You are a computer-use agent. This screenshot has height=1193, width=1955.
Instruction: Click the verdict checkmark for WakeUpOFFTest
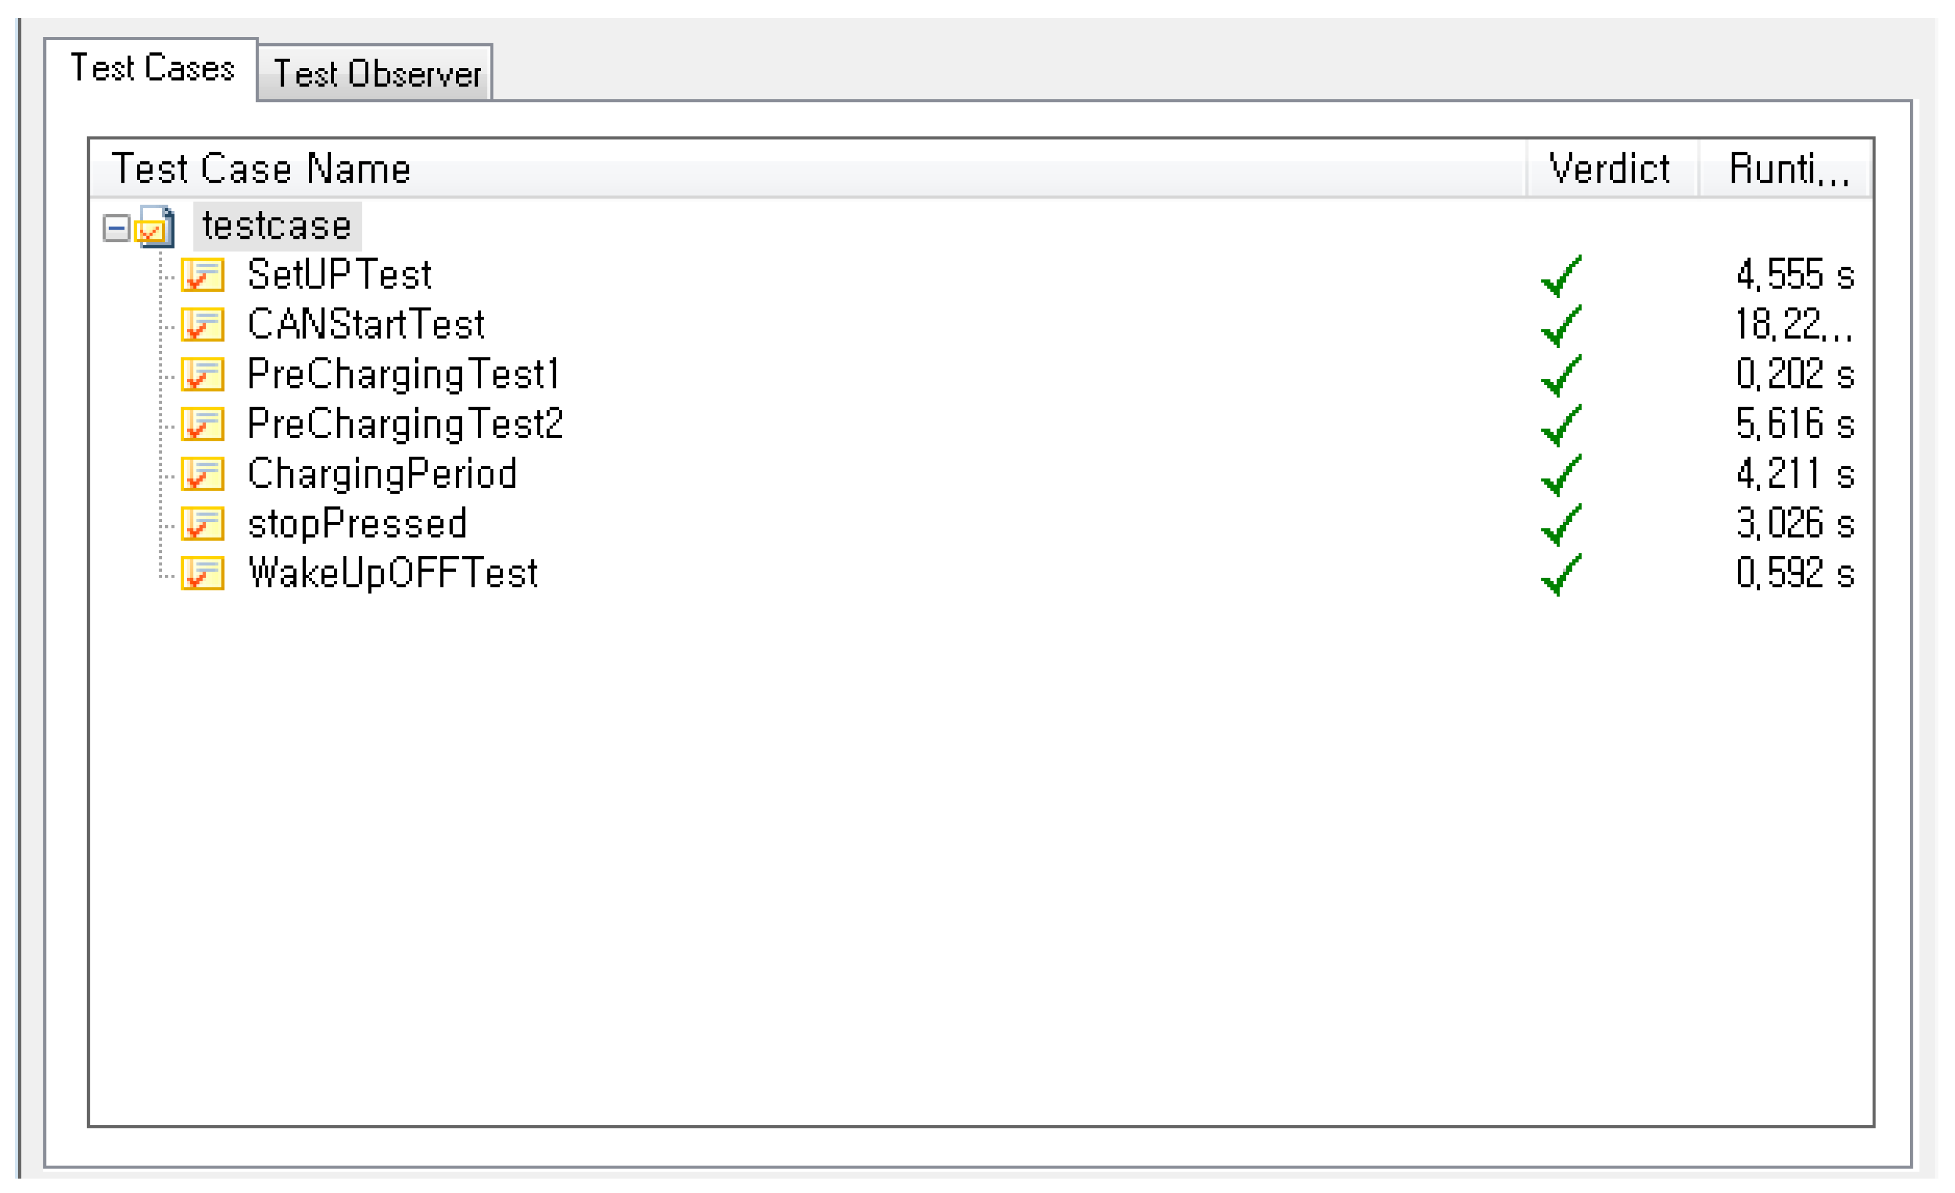1561,575
